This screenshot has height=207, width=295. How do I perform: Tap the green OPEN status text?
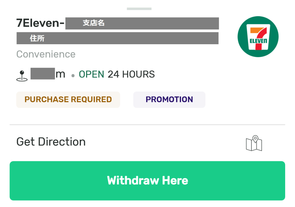pos(91,74)
